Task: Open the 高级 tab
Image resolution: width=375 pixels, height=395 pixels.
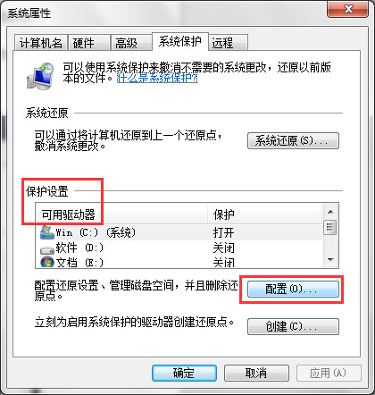Action: [131, 43]
